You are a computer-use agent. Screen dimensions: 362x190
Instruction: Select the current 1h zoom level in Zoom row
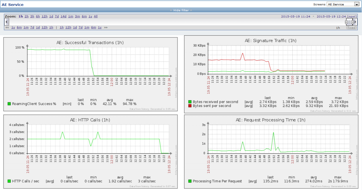pos(21,16)
